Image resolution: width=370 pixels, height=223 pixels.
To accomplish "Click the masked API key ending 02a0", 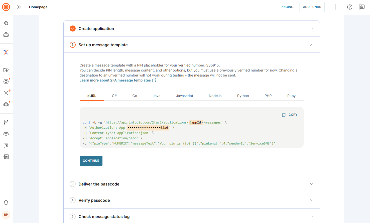I will 148,128.
